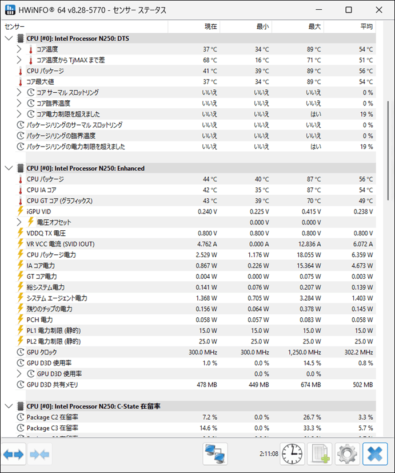
Task: Collapse the N250: DTS sensor group
Action: tap(9, 38)
